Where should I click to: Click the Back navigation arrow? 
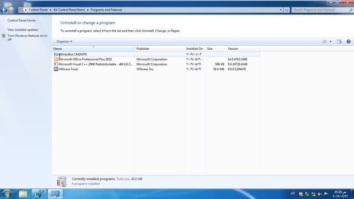click(4, 10)
